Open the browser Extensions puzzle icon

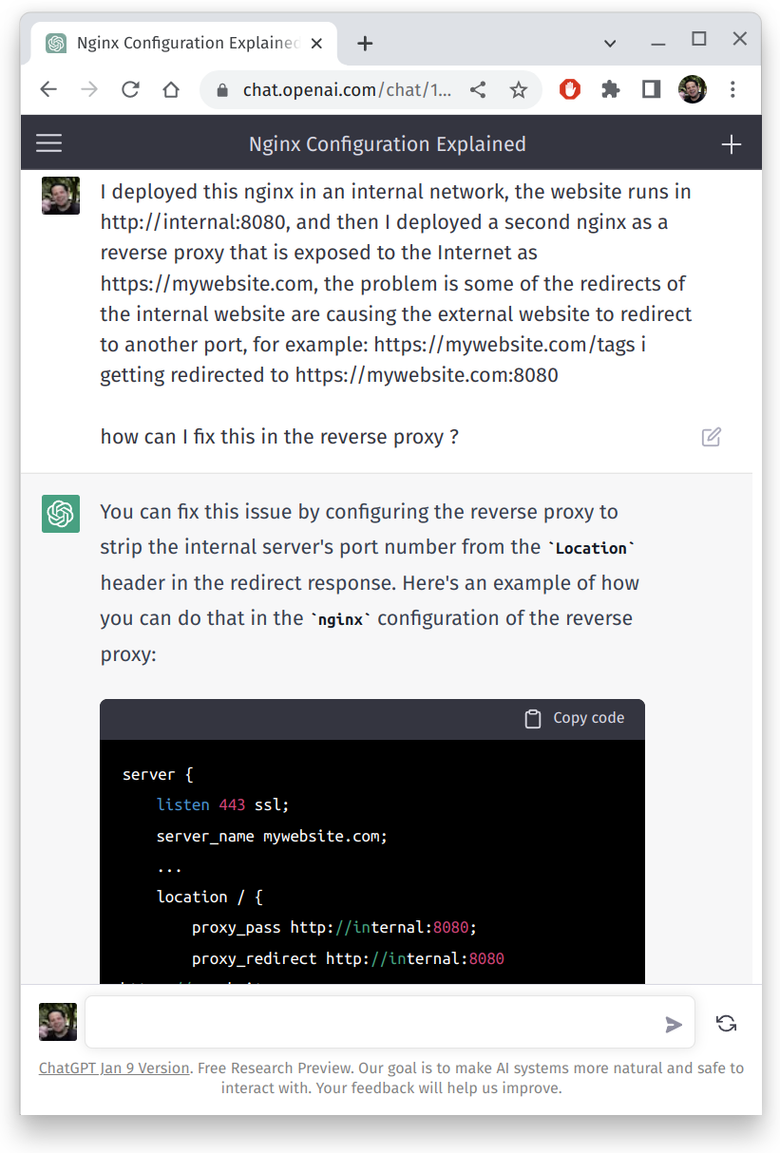click(610, 89)
